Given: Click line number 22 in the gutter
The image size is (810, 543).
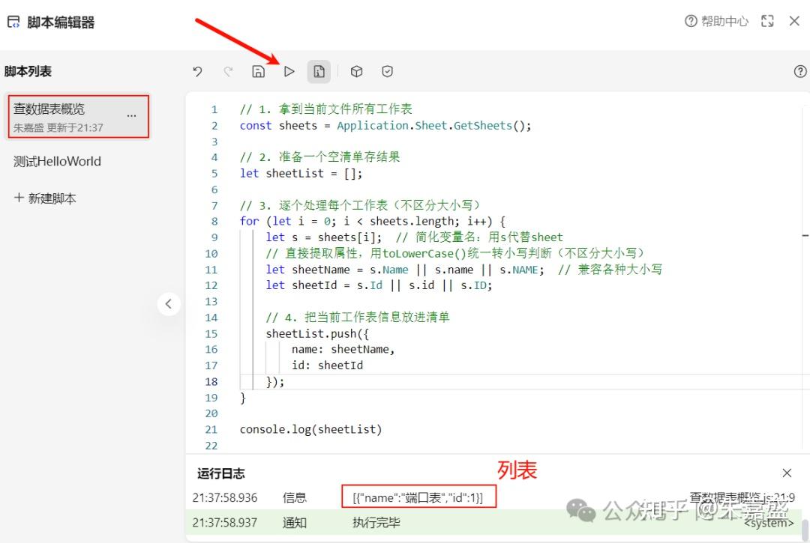Looking at the screenshot, I should (211, 446).
